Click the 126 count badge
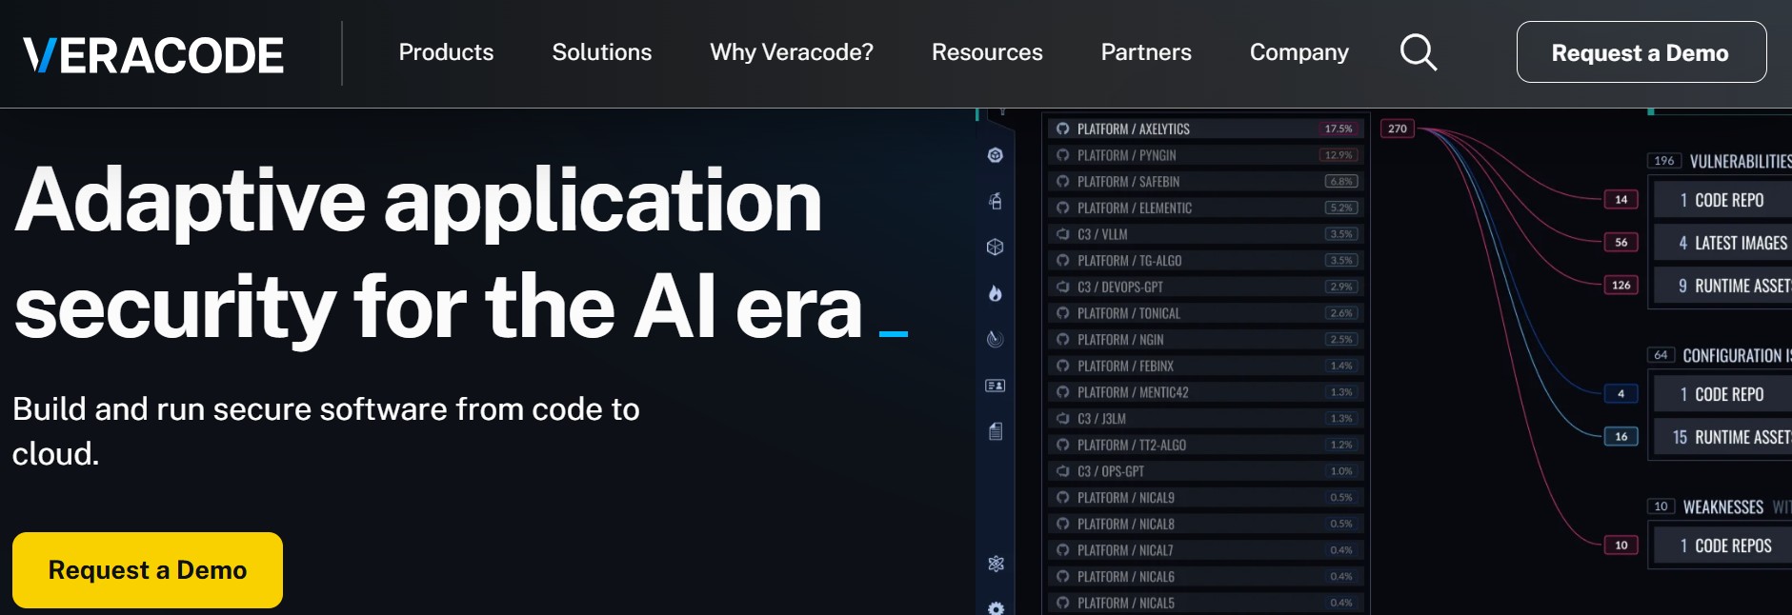Viewport: 1792px width, 615px height. click(1621, 285)
